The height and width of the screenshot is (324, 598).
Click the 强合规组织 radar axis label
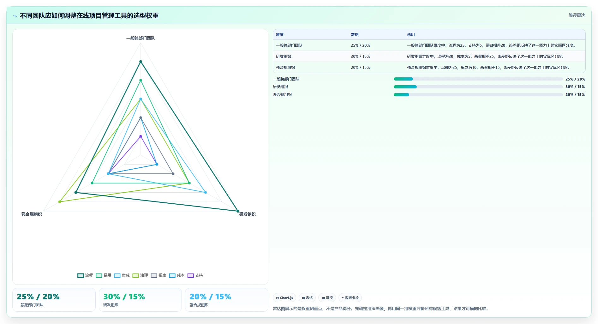pyautogui.click(x=32, y=214)
